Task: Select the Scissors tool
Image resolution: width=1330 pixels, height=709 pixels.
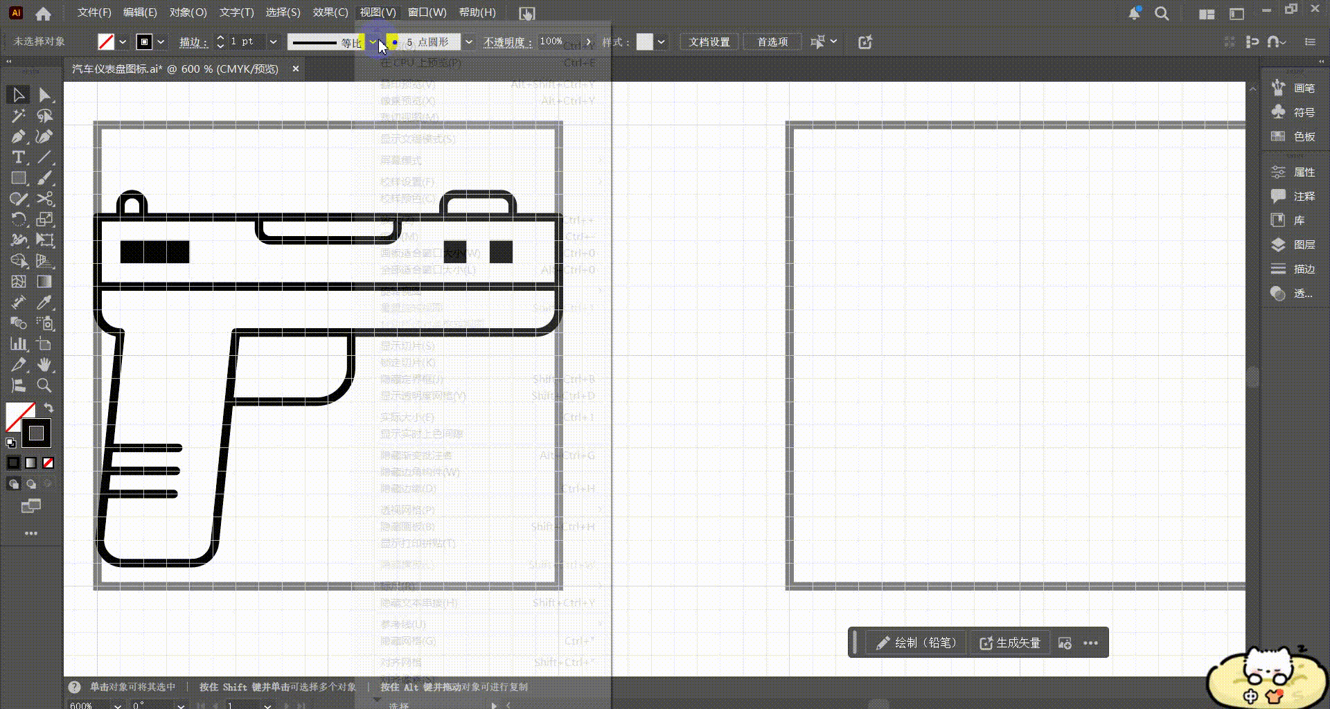Action: point(44,199)
